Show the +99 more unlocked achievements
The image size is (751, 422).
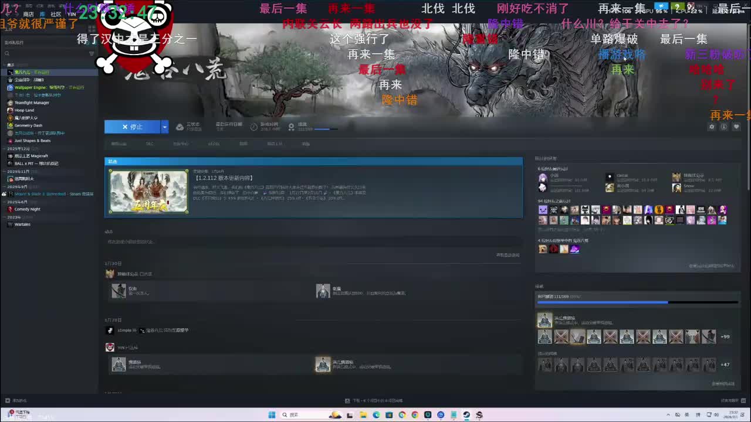pos(725,336)
